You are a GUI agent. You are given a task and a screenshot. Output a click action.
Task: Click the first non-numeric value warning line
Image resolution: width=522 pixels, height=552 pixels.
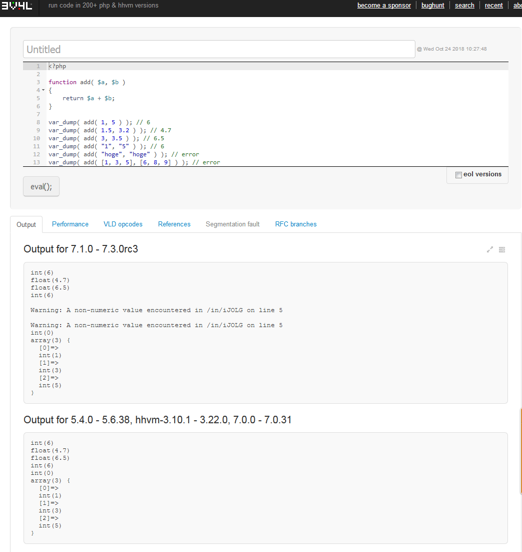tap(156, 310)
